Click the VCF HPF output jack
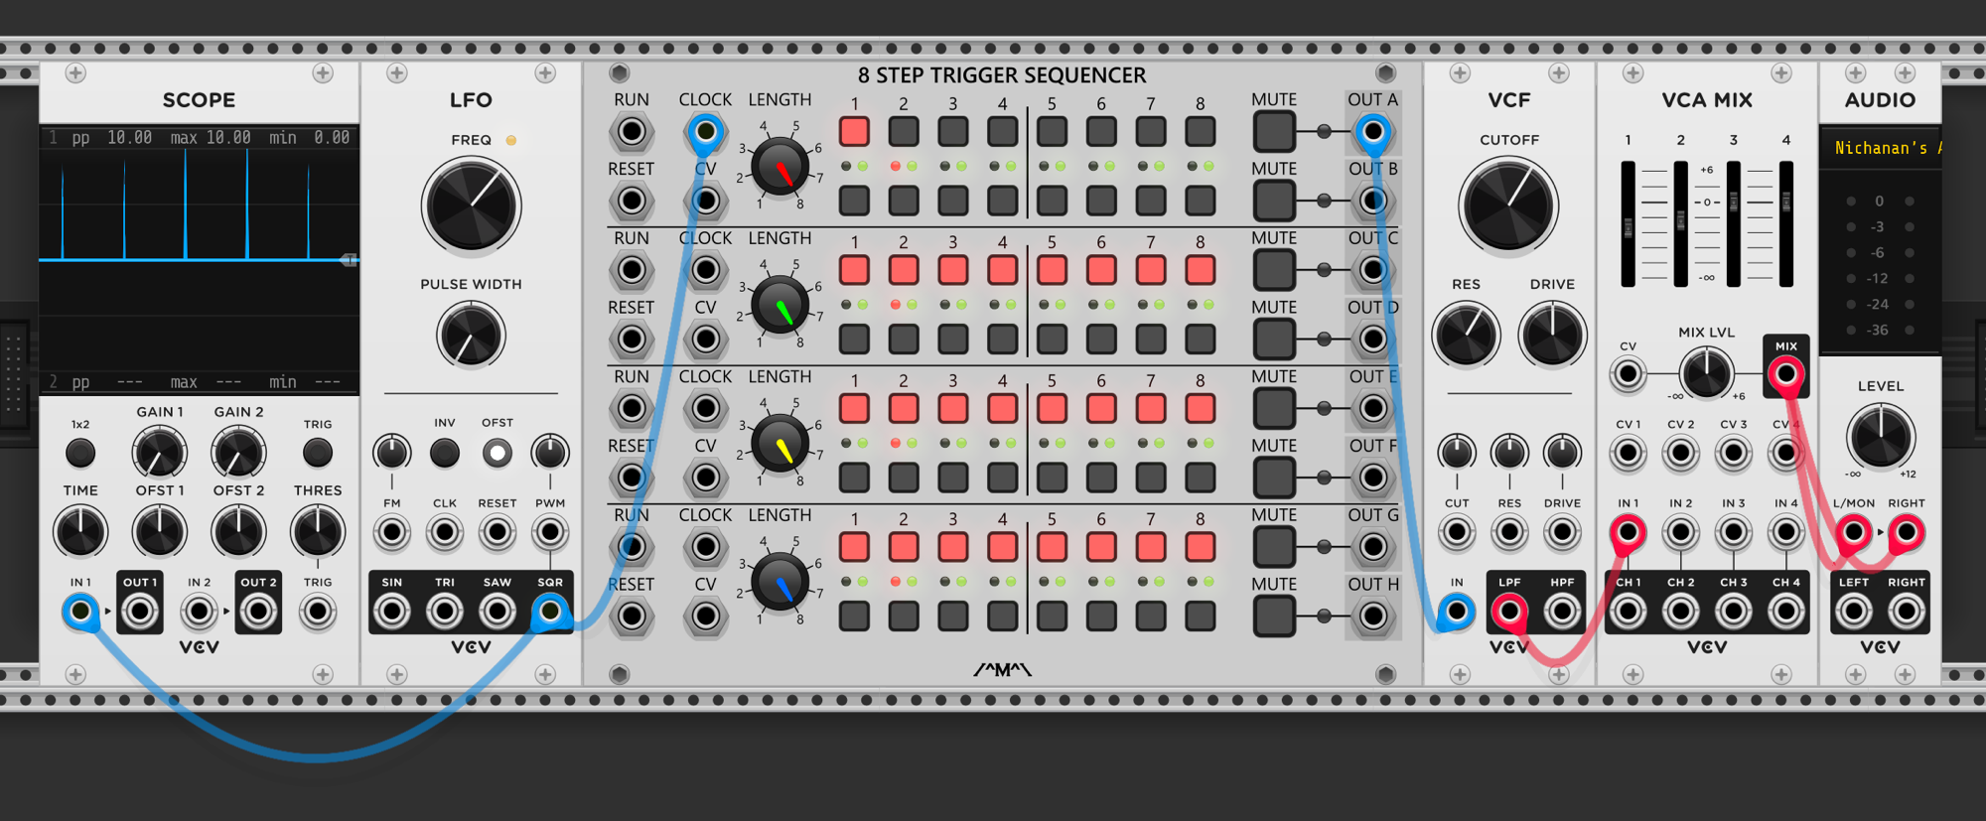 click(x=1562, y=612)
